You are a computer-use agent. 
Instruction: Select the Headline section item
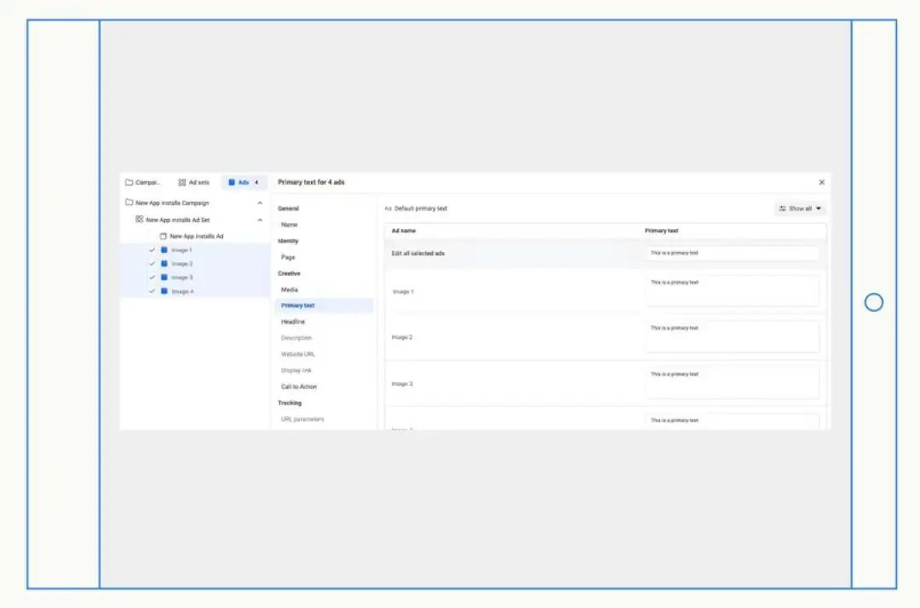pos(293,322)
